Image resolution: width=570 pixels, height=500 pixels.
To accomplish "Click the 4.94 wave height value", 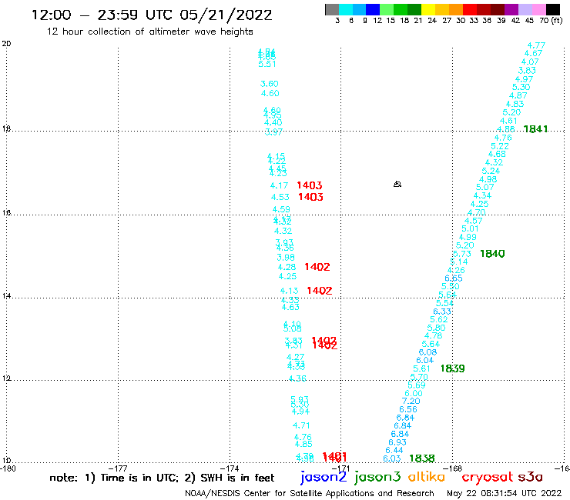I will pos(300,412).
